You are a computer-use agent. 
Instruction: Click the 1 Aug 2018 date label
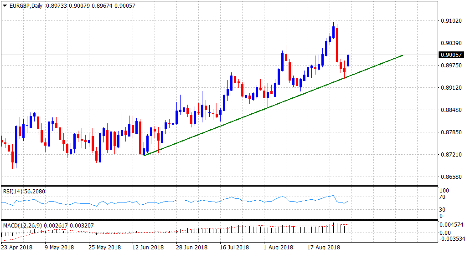[279, 248]
